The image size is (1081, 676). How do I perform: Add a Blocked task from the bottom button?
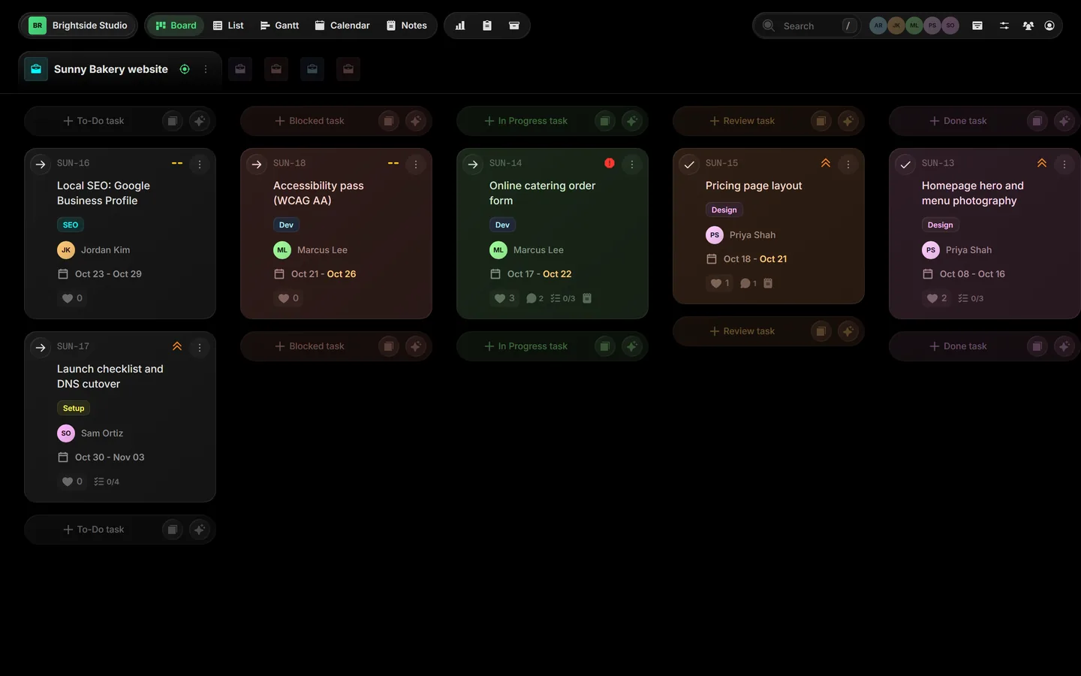click(x=309, y=346)
